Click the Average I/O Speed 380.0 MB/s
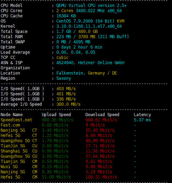This screenshot has height=183, width=172. 69,104
